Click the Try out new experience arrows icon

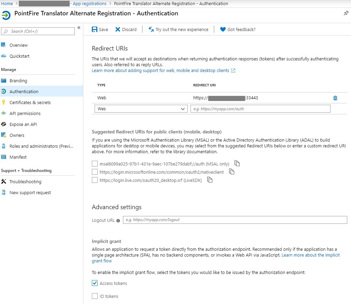point(151,29)
